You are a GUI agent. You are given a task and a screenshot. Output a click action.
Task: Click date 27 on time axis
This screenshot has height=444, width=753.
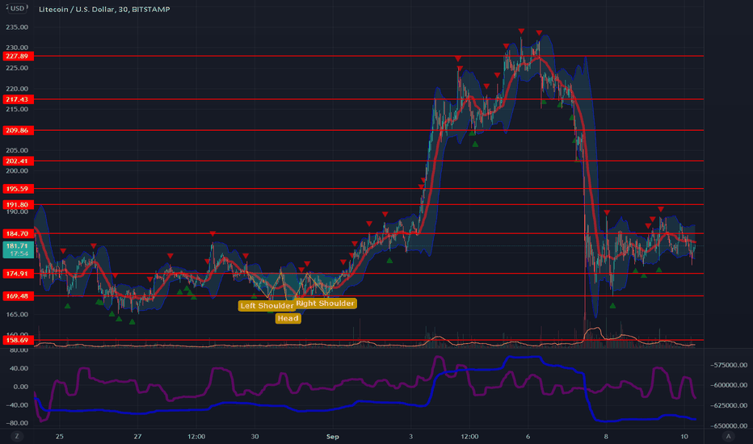click(138, 436)
